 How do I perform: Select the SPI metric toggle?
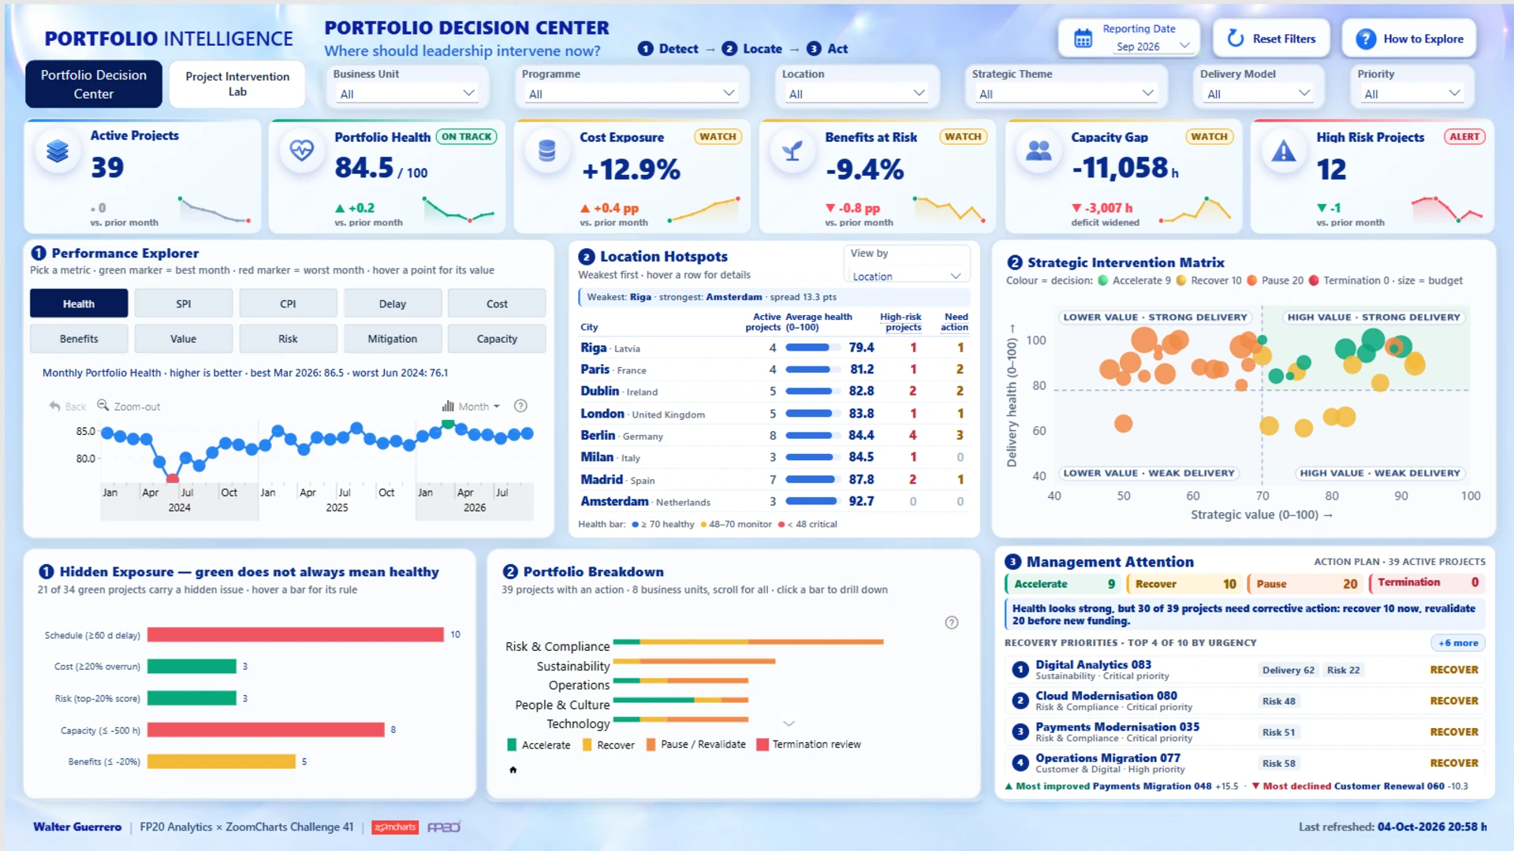[x=184, y=303]
